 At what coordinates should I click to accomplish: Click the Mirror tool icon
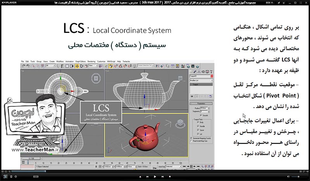tap(157, 66)
